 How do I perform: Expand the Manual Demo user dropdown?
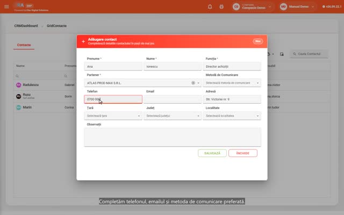click(x=313, y=7)
